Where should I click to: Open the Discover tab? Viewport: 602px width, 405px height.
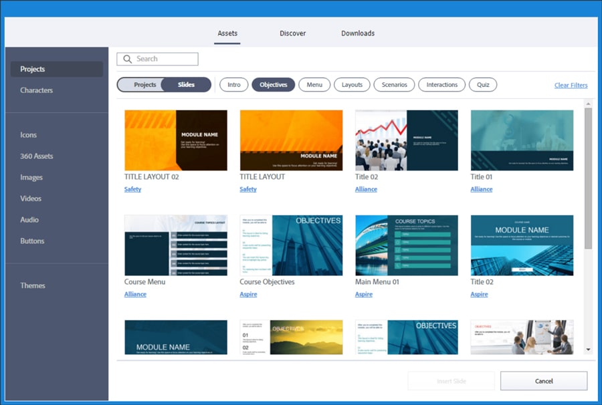point(292,33)
